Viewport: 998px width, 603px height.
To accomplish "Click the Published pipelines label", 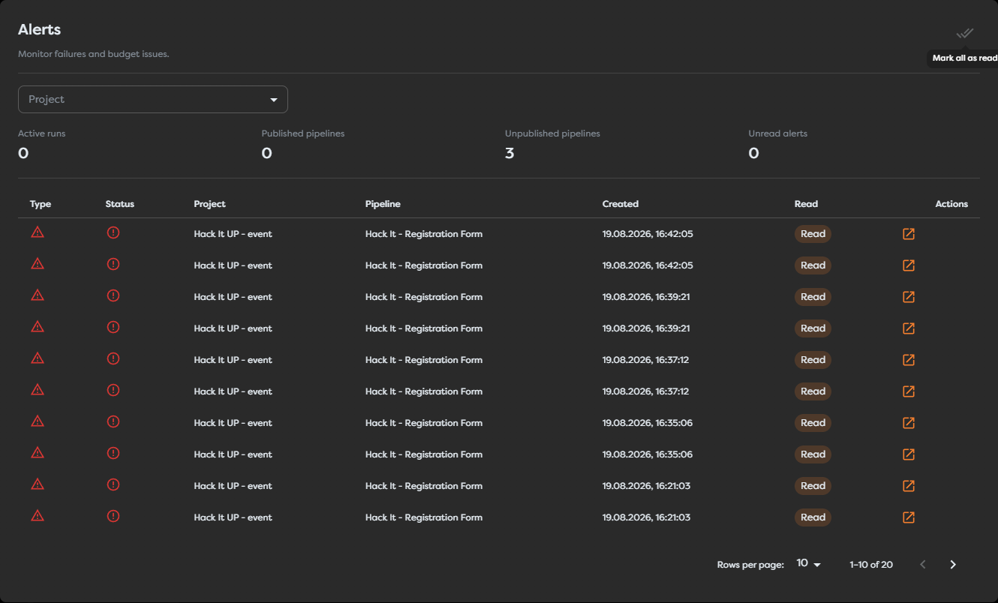I will point(303,133).
